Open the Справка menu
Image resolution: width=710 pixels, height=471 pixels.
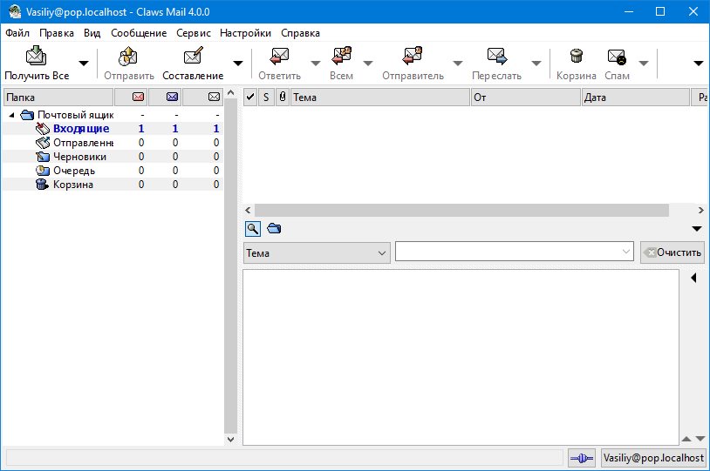click(x=300, y=33)
